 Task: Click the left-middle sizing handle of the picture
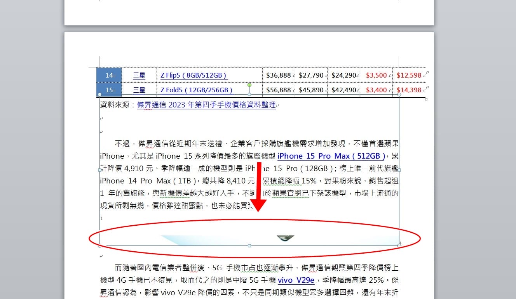[100, 170]
